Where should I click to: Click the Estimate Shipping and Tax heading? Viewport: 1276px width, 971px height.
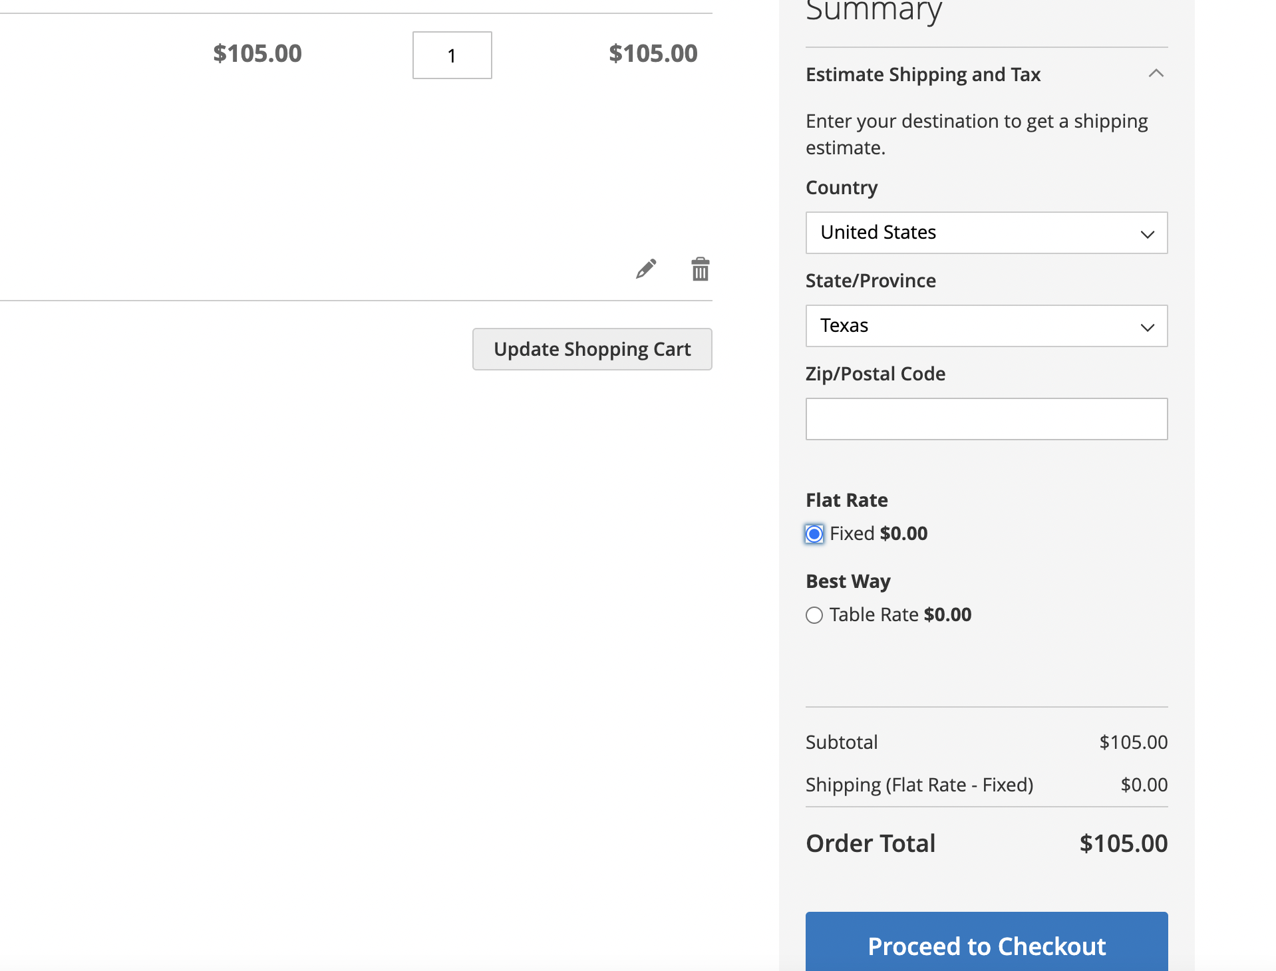point(923,74)
